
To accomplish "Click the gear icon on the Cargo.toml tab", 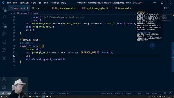I will pyautogui.click(x=116, y=8).
